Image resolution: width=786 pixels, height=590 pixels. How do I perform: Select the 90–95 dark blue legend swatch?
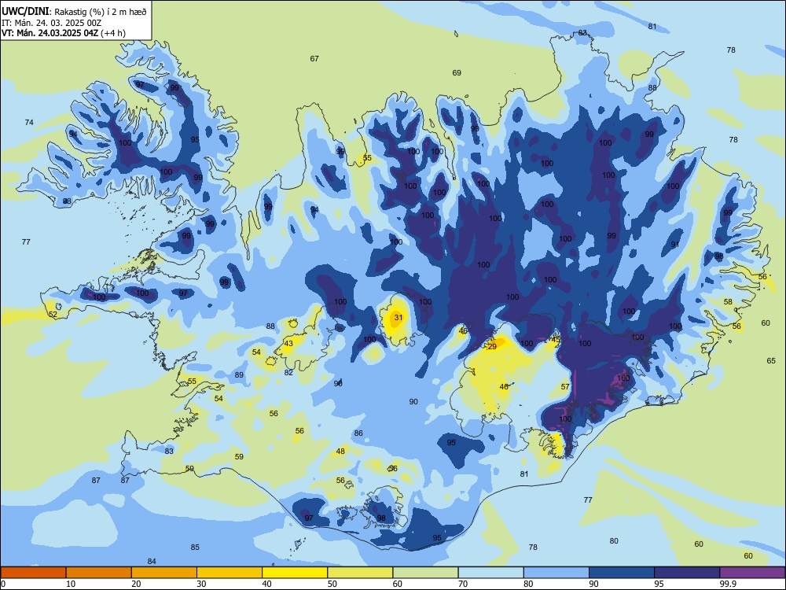(622, 573)
